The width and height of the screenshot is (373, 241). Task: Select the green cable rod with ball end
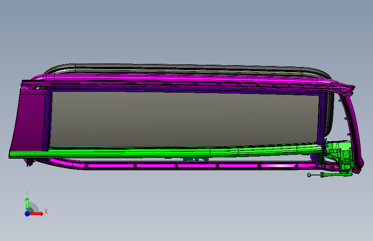point(330,175)
